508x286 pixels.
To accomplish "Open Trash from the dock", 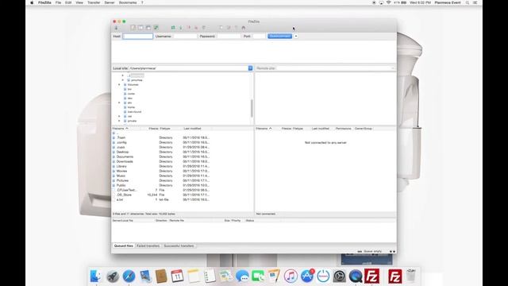I will (x=411, y=276).
